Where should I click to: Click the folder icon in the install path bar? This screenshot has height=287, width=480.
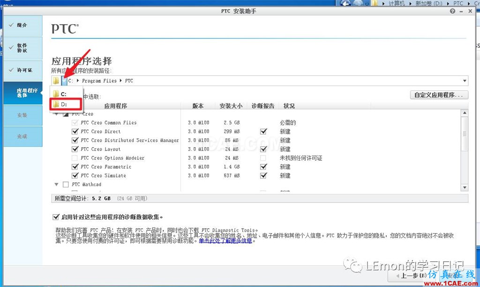[56, 81]
